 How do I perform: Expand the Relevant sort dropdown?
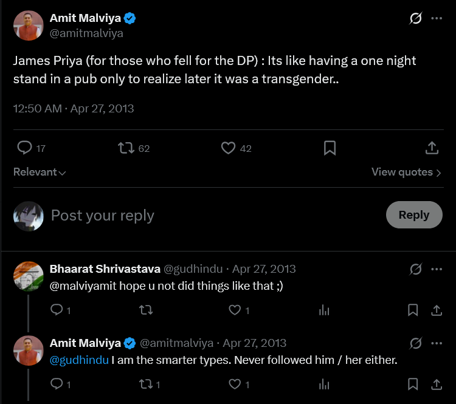tap(40, 172)
